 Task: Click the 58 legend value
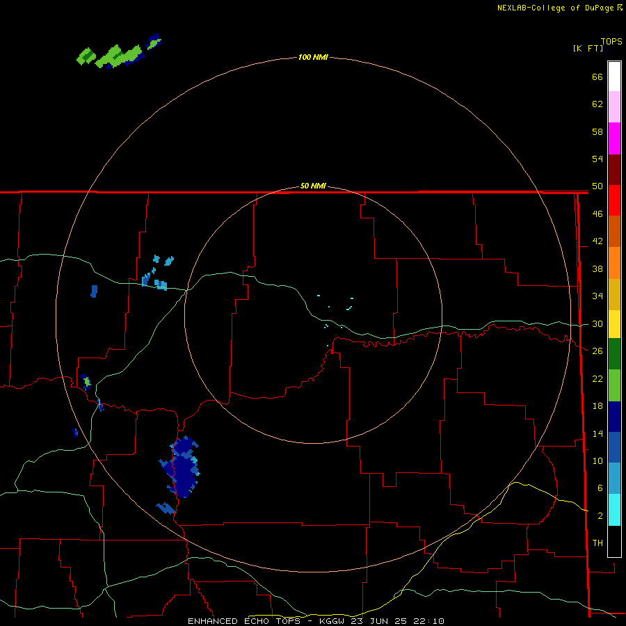click(597, 131)
